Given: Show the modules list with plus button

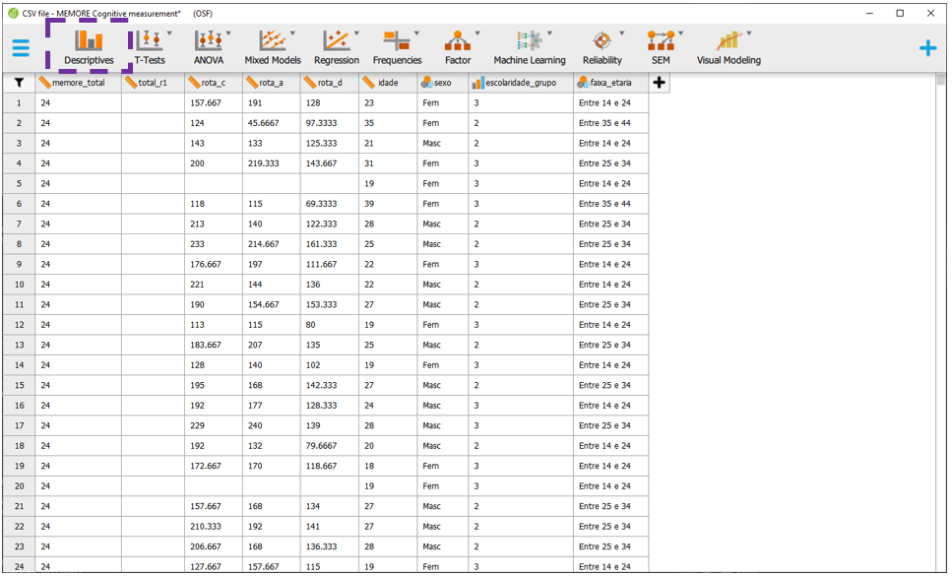Looking at the screenshot, I should (927, 48).
